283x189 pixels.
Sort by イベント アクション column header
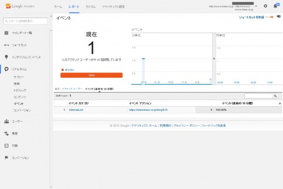pyautogui.click(x=140, y=103)
